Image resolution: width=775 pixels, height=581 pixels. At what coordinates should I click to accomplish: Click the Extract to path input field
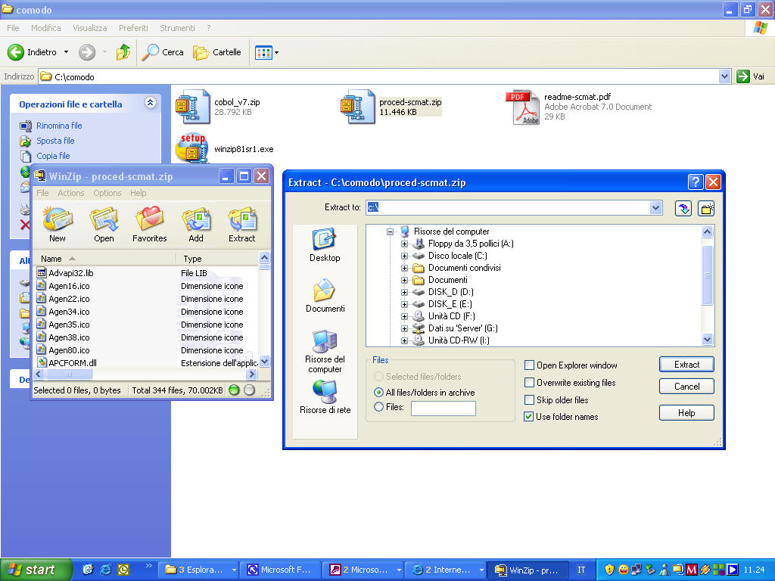point(508,207)
